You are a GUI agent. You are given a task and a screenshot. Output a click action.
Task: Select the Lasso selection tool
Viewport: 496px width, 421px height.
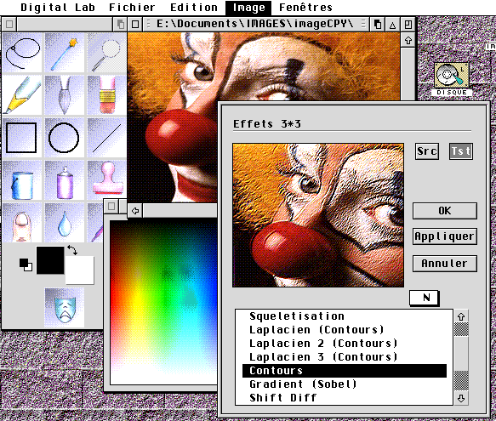point(22,53)
